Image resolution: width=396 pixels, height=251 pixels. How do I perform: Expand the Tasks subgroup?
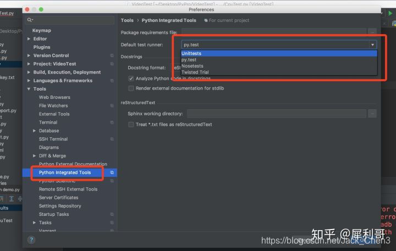point(34,222)
